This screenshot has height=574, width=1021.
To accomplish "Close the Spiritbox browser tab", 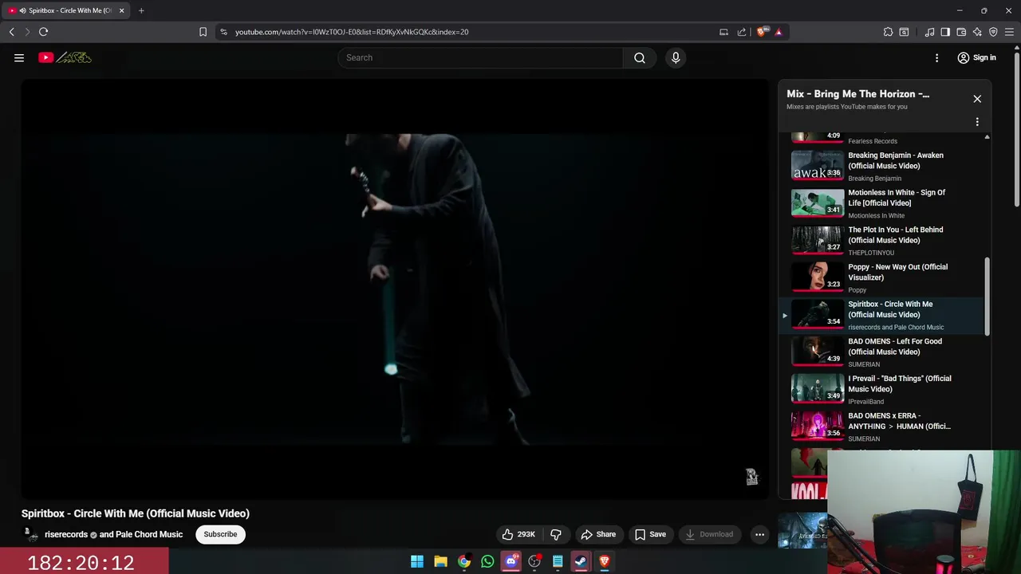I will [x=121, y=10].
